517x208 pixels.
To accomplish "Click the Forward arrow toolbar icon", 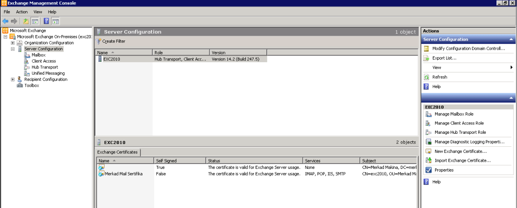I will [x=14, y=21].
